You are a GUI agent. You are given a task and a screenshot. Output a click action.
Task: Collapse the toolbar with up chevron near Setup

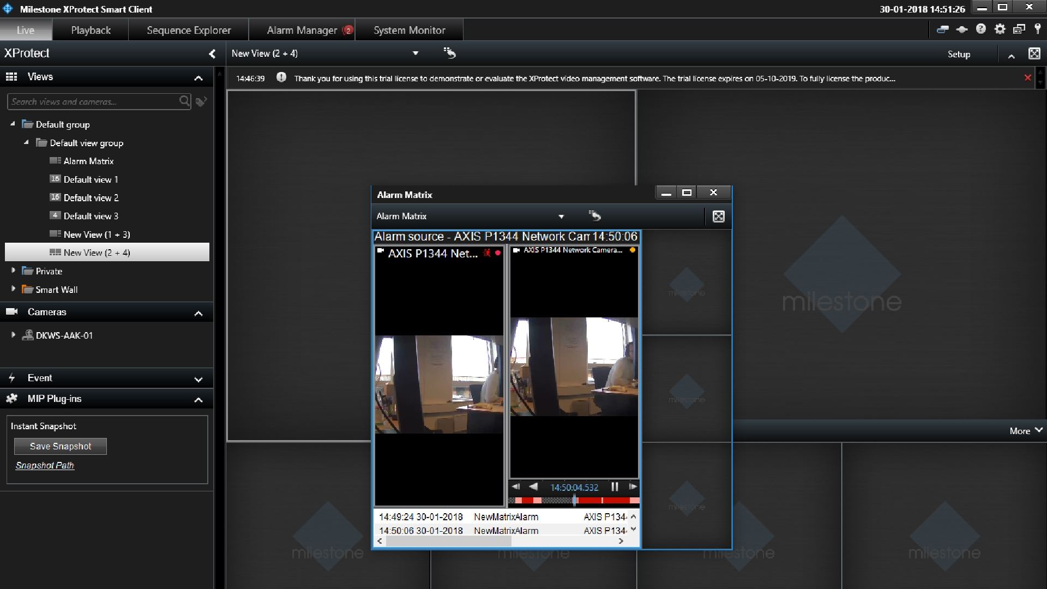click(1011, 56)
